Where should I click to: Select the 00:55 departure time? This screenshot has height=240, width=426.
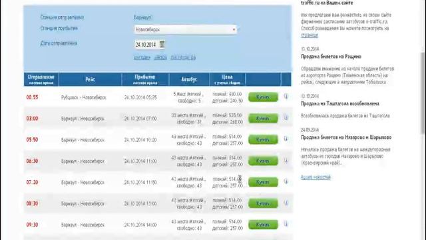coord(32,97)
